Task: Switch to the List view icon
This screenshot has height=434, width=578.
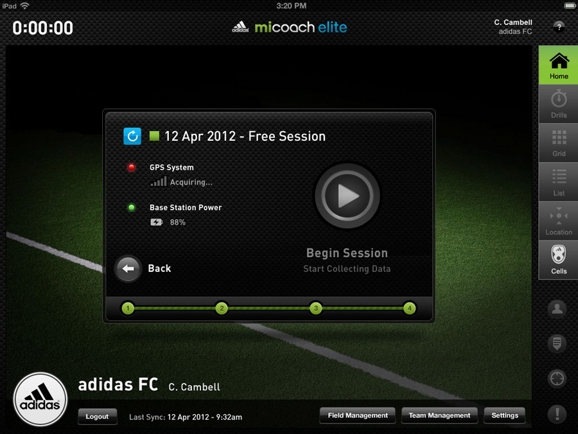Action: pos(559,182)
